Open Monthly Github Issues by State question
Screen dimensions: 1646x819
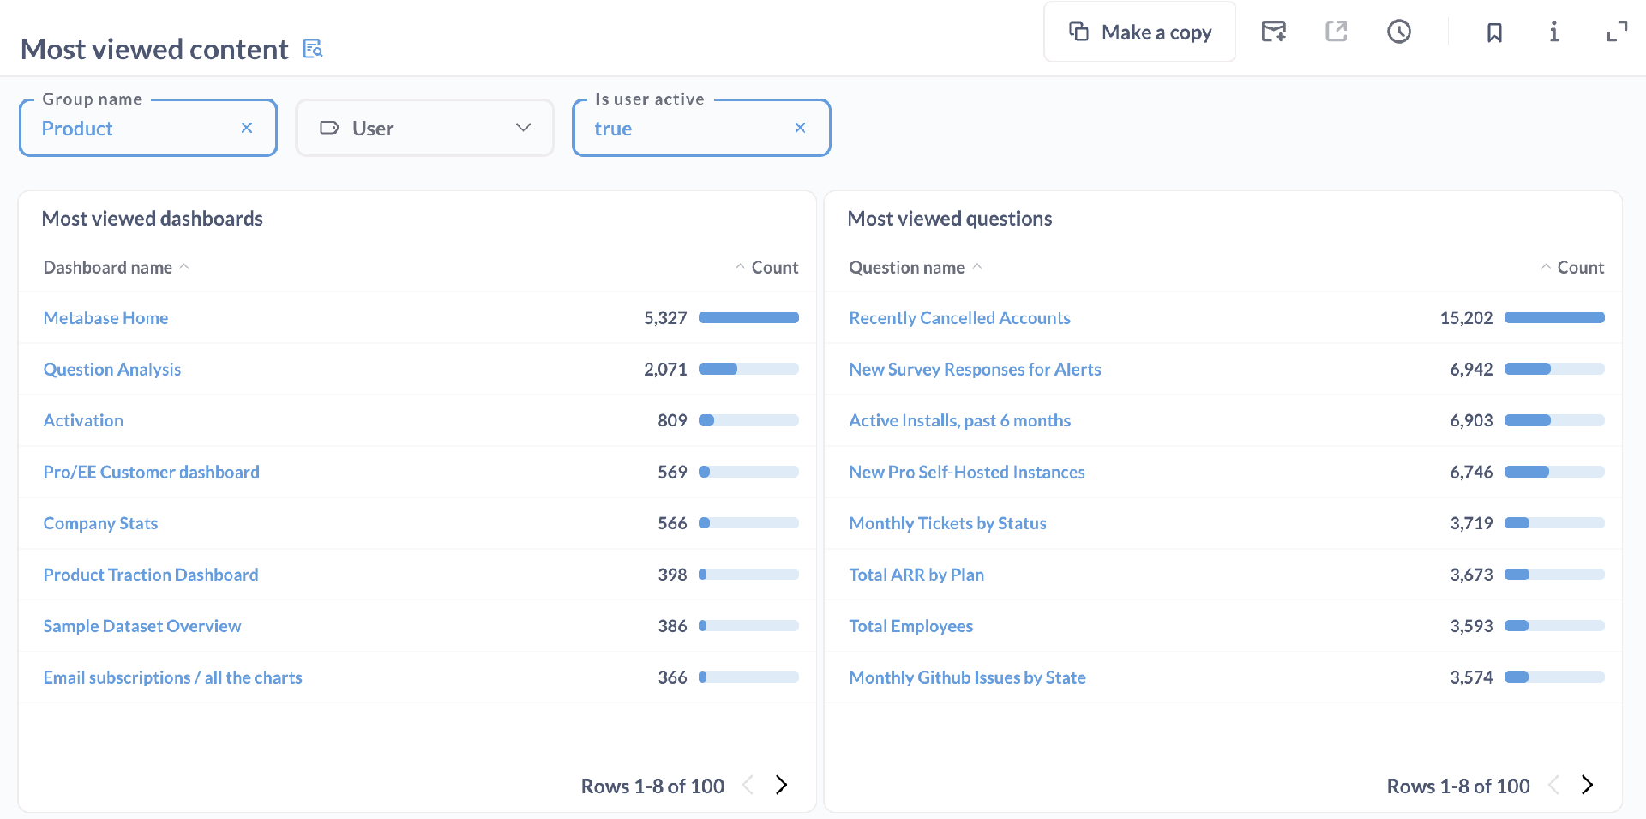click(967, 677)
